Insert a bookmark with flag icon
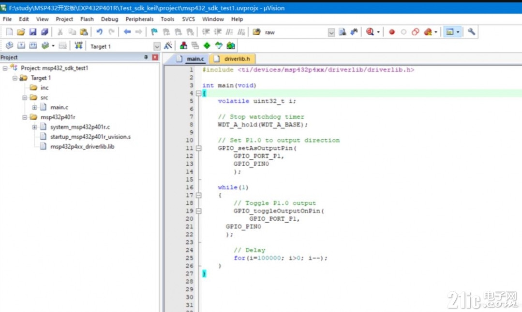522x312 pixels. [x=154, y=32]
